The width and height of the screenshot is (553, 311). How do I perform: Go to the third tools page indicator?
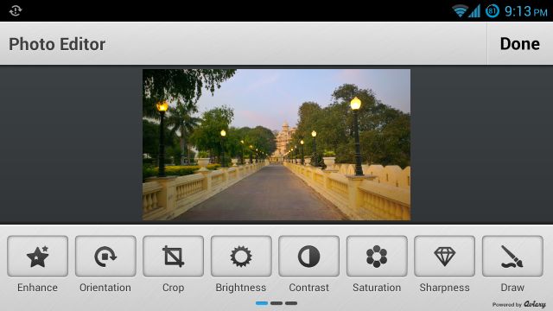point(291,303)
